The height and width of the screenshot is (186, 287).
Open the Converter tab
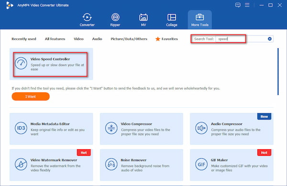(x=87, y=20)
